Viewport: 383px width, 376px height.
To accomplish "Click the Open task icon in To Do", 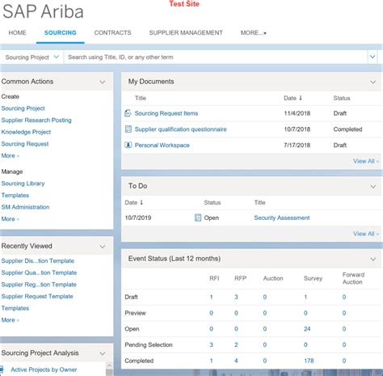I will coord(198,218).
